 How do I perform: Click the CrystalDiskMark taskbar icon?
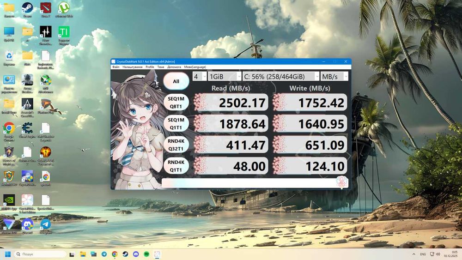(157, 254)
